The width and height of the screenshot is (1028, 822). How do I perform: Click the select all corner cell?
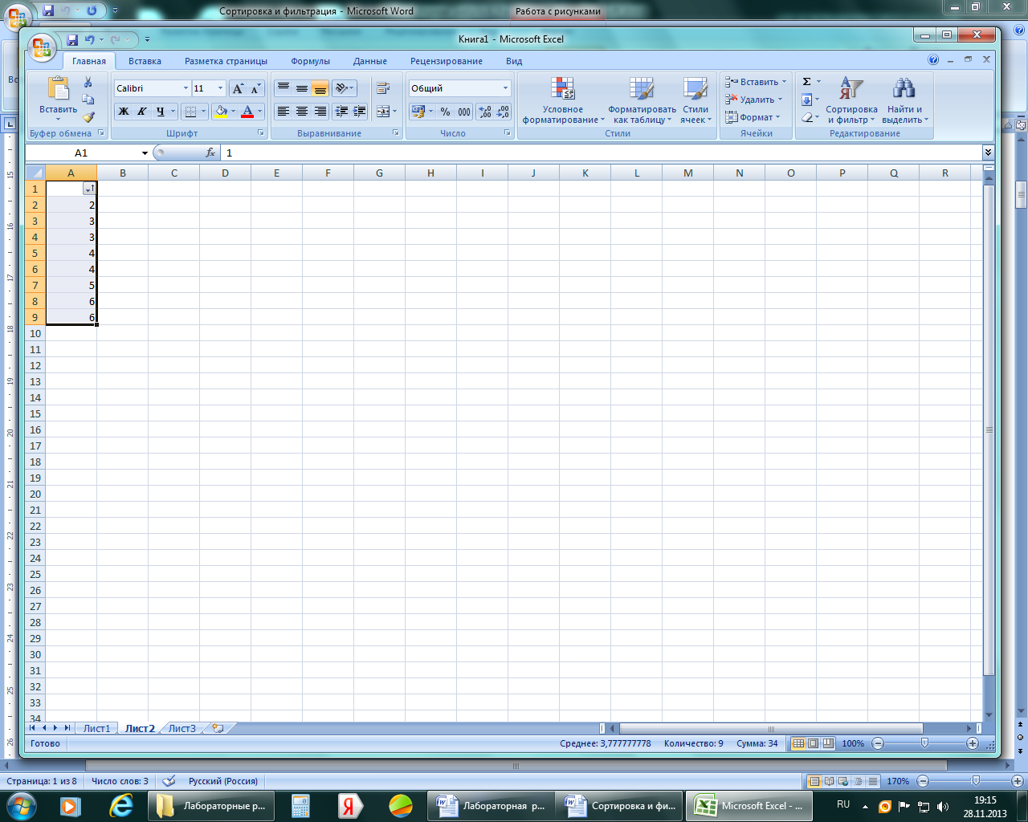click(35, 173)
